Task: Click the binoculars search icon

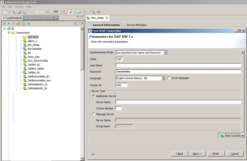Action: [x=99, y=12]
